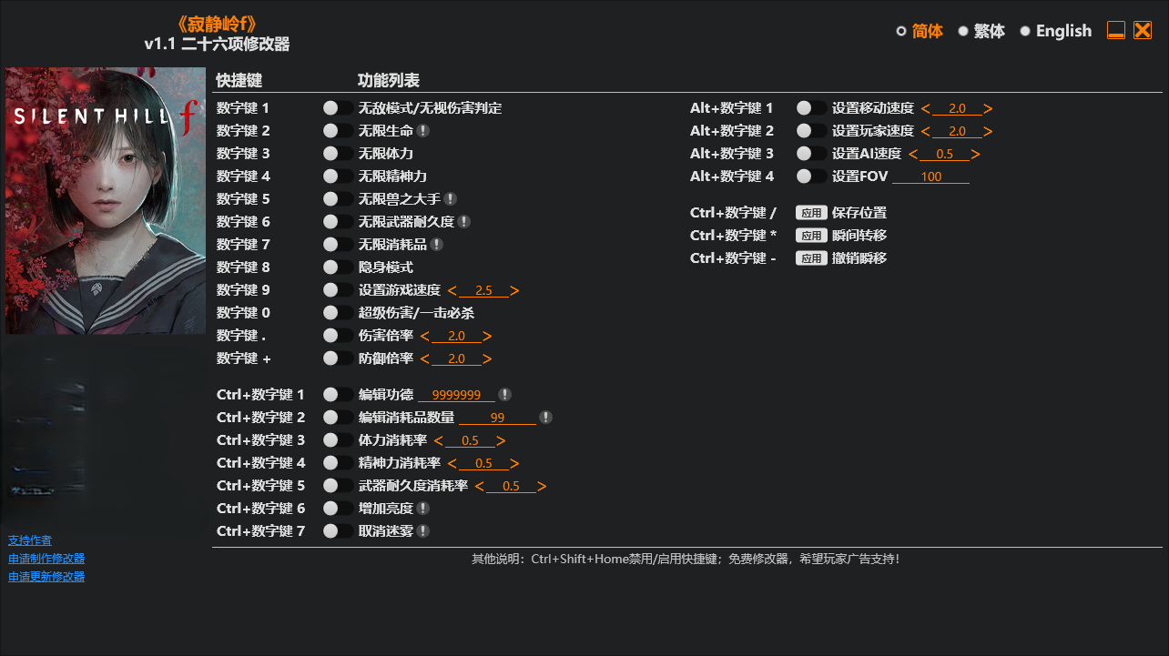The width and height of the screenshot is (1169, 656).
Task: Click the info icon next to 增加亮度
Action: (x=423, y=509)
